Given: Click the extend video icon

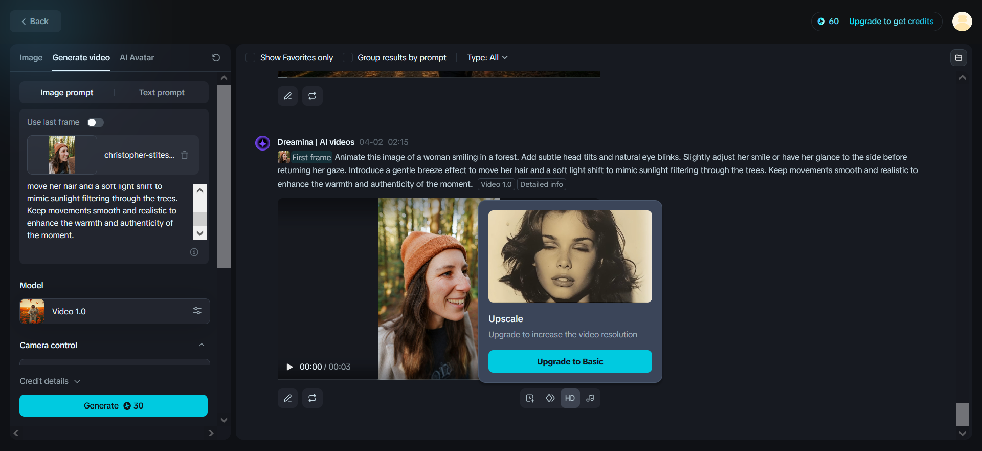Looking at the screenshot, I should (x=530, y=398).
